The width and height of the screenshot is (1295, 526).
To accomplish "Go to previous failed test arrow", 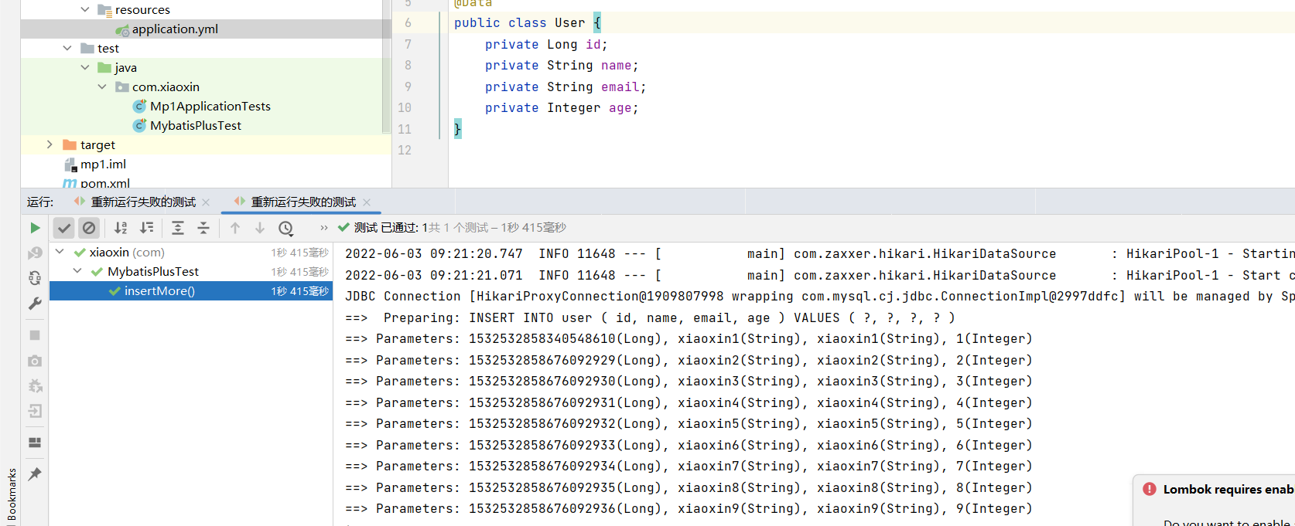I will point(235,228).
